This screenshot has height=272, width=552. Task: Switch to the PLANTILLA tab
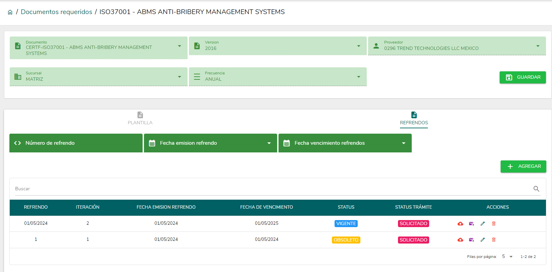(140, 119)
